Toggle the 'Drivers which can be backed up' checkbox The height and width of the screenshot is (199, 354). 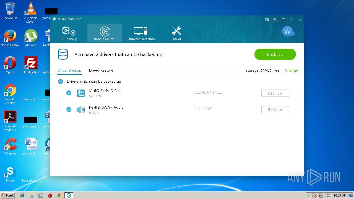(x=61, y=82)
